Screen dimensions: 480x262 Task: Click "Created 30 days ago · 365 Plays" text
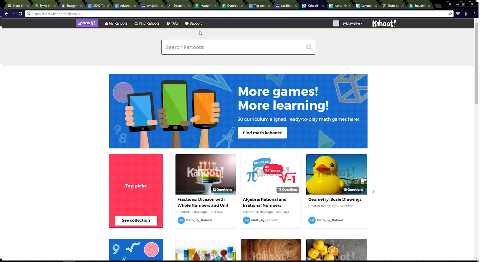point(266,212)
